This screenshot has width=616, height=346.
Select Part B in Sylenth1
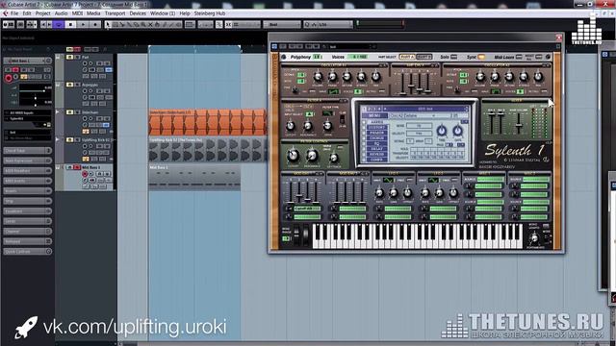424,58
